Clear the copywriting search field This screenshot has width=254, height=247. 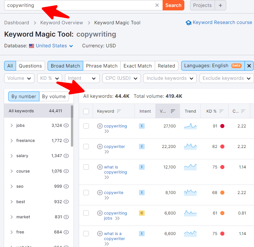157,5
